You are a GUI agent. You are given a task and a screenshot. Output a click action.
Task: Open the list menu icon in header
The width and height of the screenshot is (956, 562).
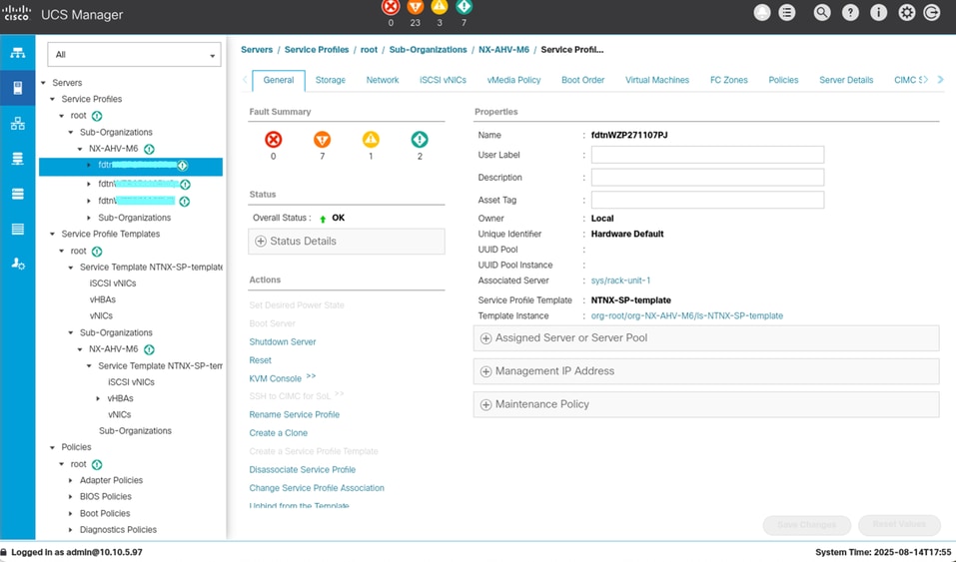[x=787, y=13]
